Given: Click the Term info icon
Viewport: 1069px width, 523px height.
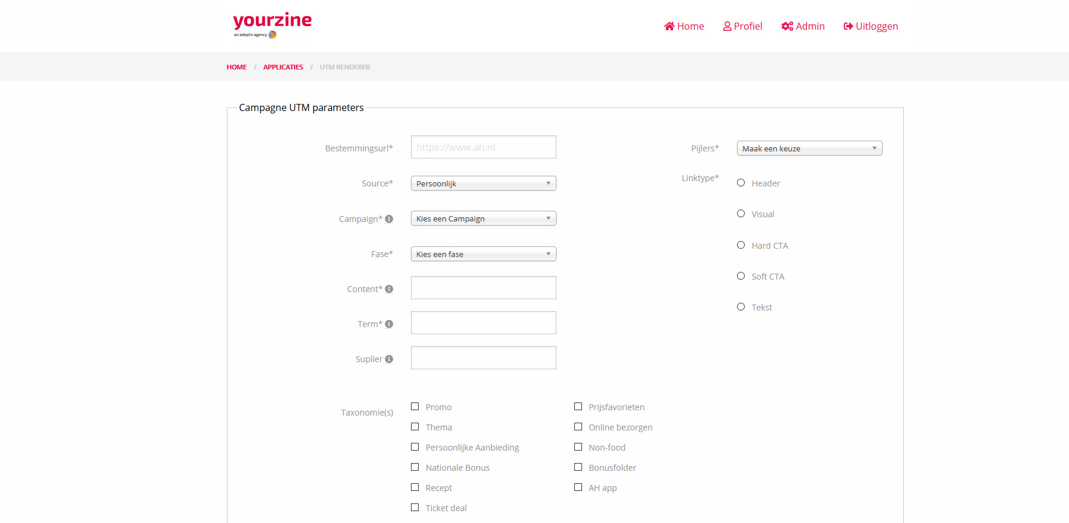Looking at the screenshot, I should [x=389, y=324].
